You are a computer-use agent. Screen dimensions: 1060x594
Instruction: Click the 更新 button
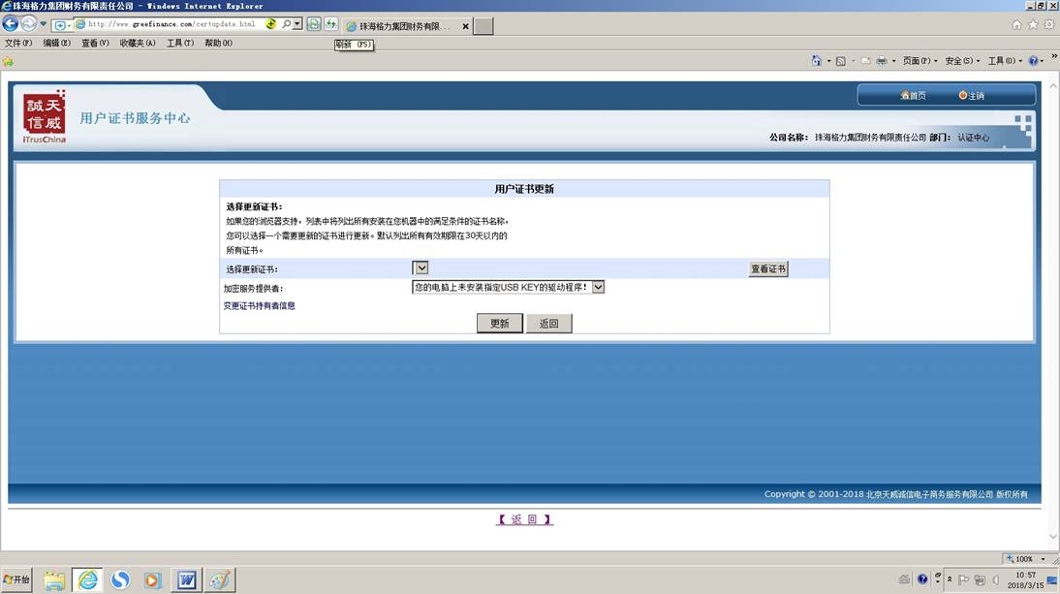(x=500, y=324)
